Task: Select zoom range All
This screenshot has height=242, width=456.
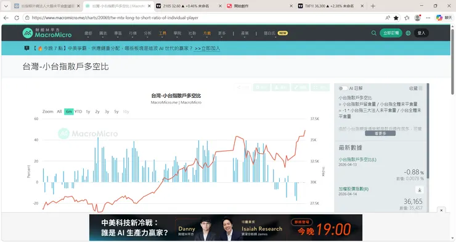Action: tap(59, 111)
